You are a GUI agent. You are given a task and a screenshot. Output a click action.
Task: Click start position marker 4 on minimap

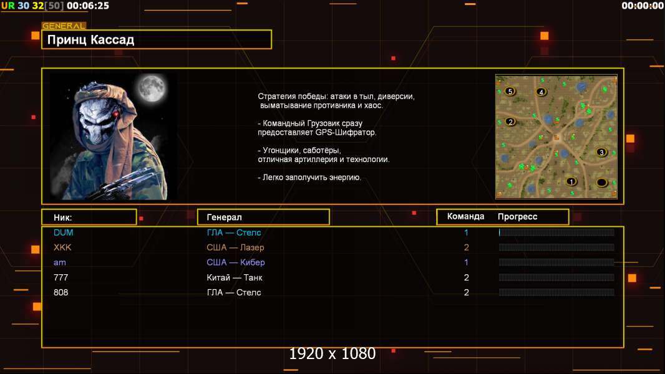click(x=541, y=92)
